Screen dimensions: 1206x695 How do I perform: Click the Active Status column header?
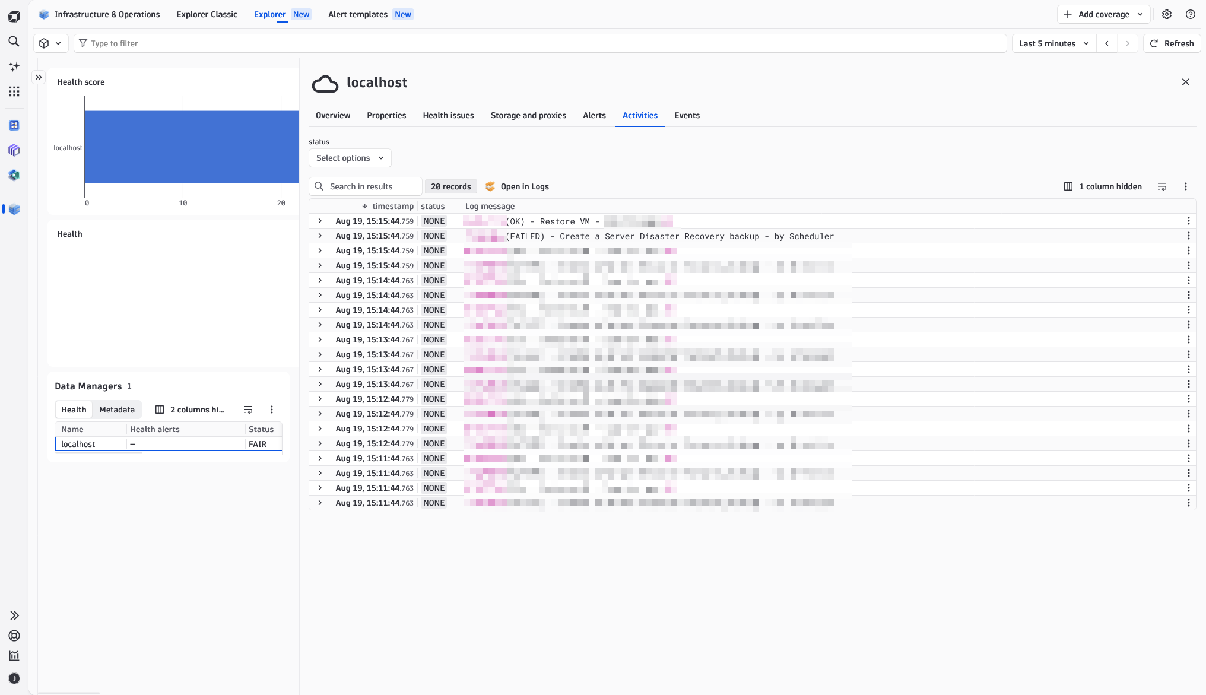[261, 429]
